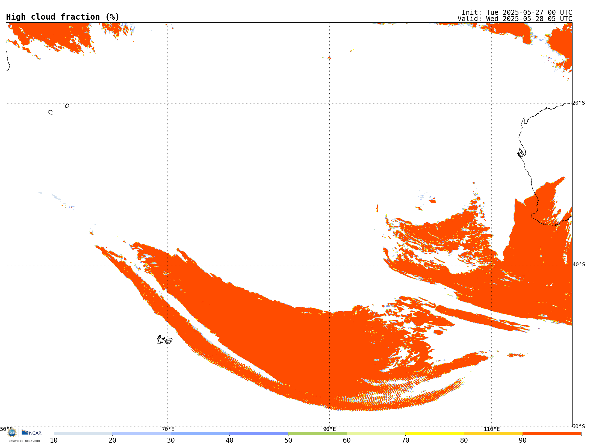Click the colorbar tick label 10
The height and width of the screenshot is (444, 590).
[54, 440]
